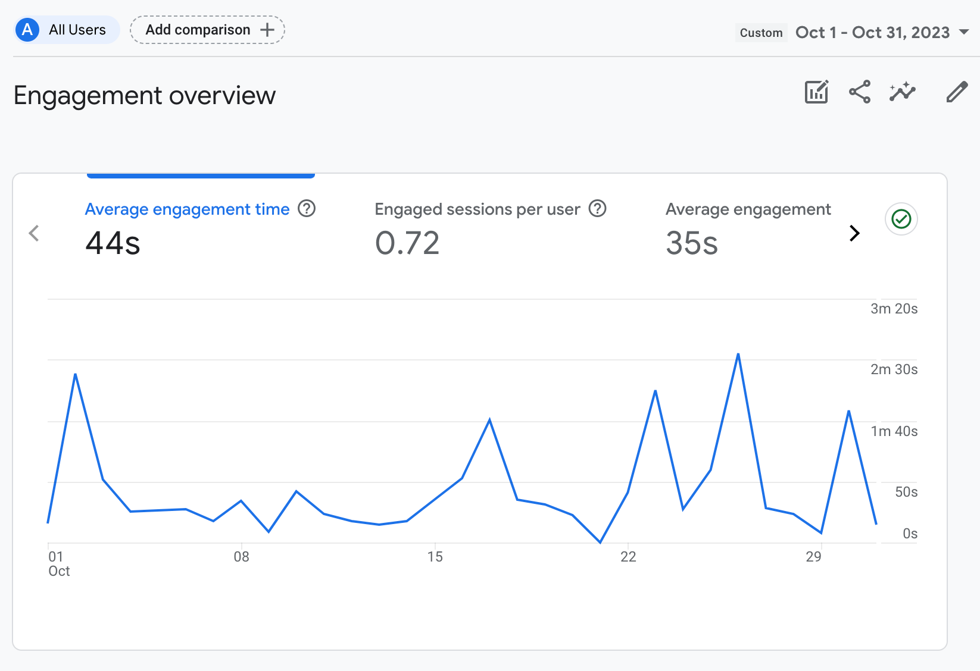Viewport: 980px width, 671px height.
Task: Click the Custom date label
Action: (761, 33)
